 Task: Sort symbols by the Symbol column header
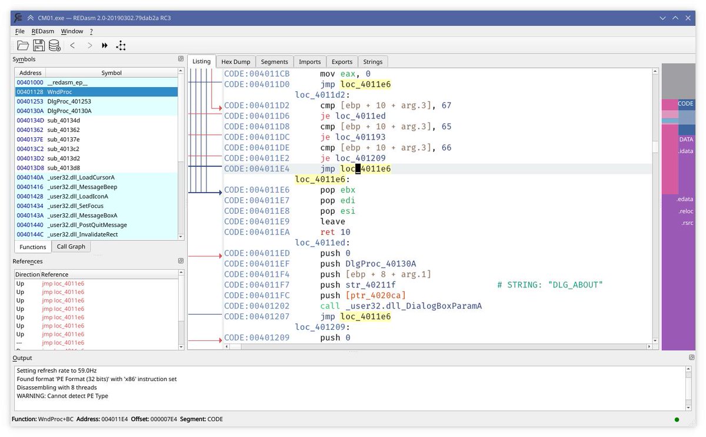click(x=112, y=73)
